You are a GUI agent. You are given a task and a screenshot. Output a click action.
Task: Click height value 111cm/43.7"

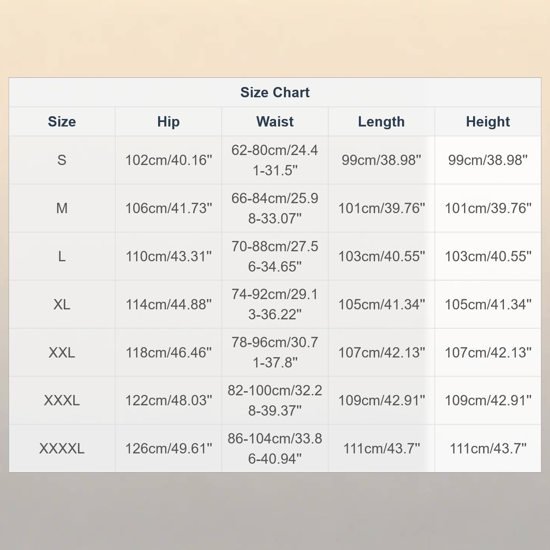pos(488,449)
